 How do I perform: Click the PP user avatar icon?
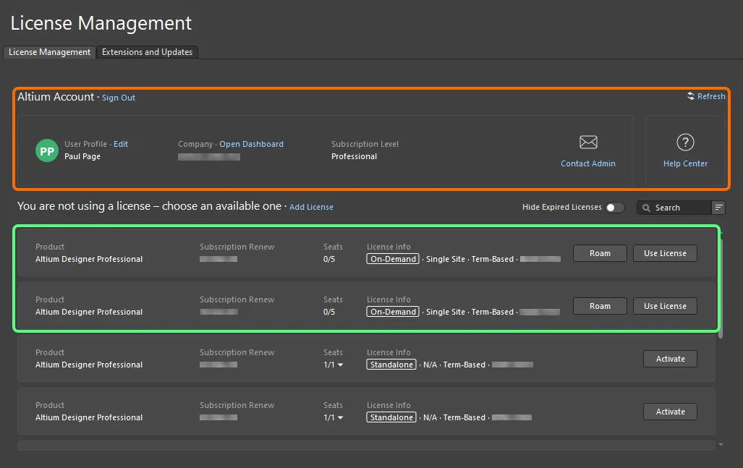click(47, 150)
